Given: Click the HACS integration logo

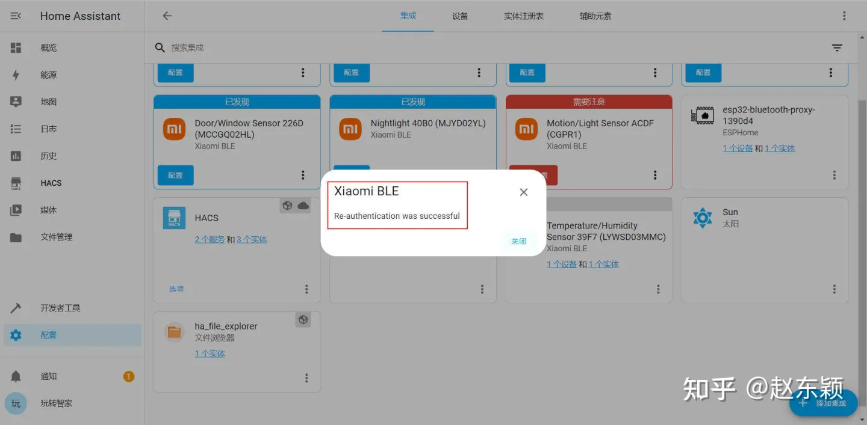Looking at the screenshot, I should coord(175,218).
